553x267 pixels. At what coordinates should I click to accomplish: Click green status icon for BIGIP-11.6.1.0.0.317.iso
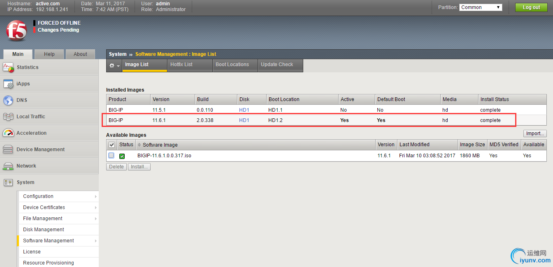[x=122, y=156]
